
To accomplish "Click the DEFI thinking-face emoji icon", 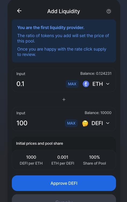I will [x=85, y=123].
